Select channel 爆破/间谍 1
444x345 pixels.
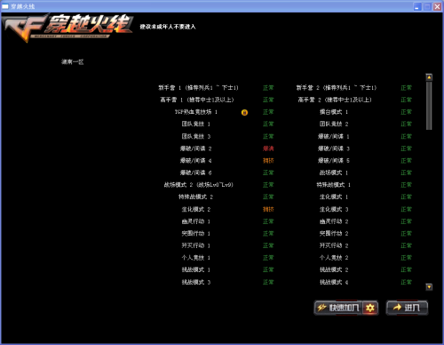(x=334, y=136)
